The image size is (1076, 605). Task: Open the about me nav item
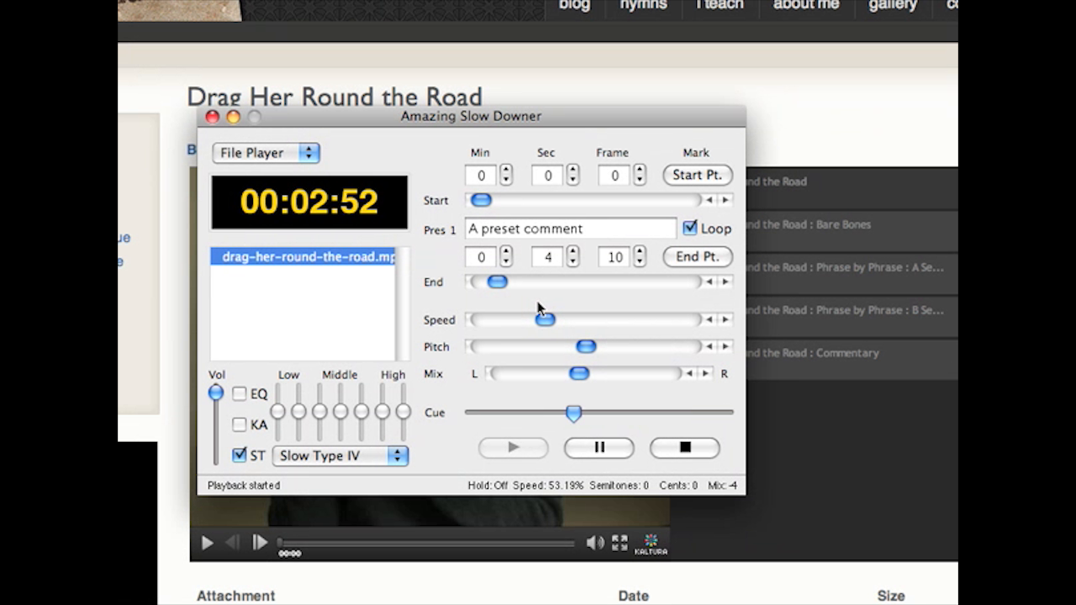[806, 5]
